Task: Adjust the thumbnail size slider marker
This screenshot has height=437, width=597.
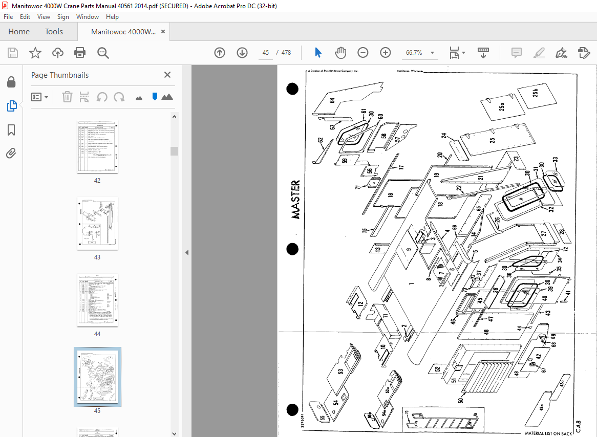Action: [155, 96]
